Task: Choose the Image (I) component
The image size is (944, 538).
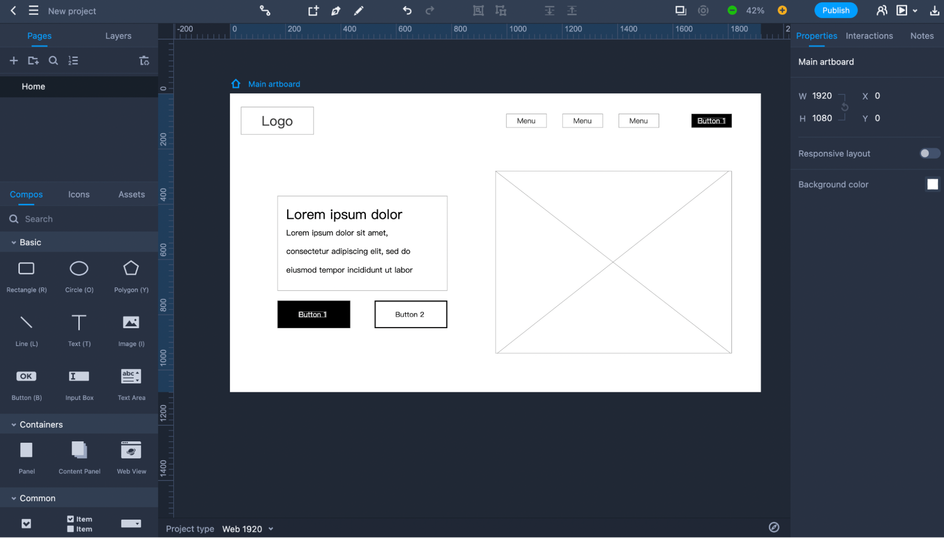Action: click(x=131, y=331)
